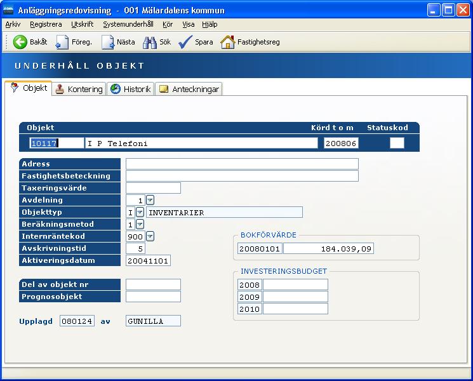Click the empty Statuskod field
This screenshot has height=381, width=473.
(397, 143)
